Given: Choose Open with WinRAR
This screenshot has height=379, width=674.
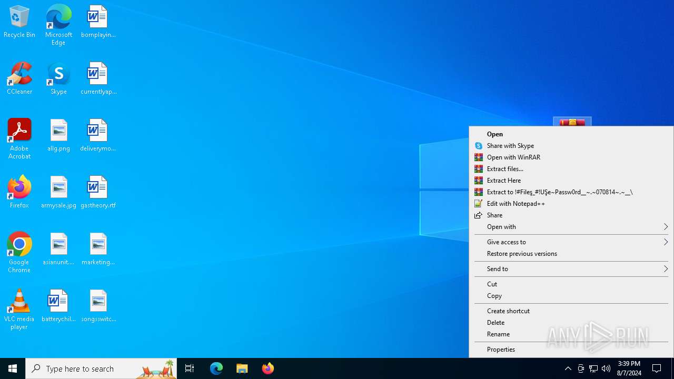Looking at the screenshot, I should point(571,157).
